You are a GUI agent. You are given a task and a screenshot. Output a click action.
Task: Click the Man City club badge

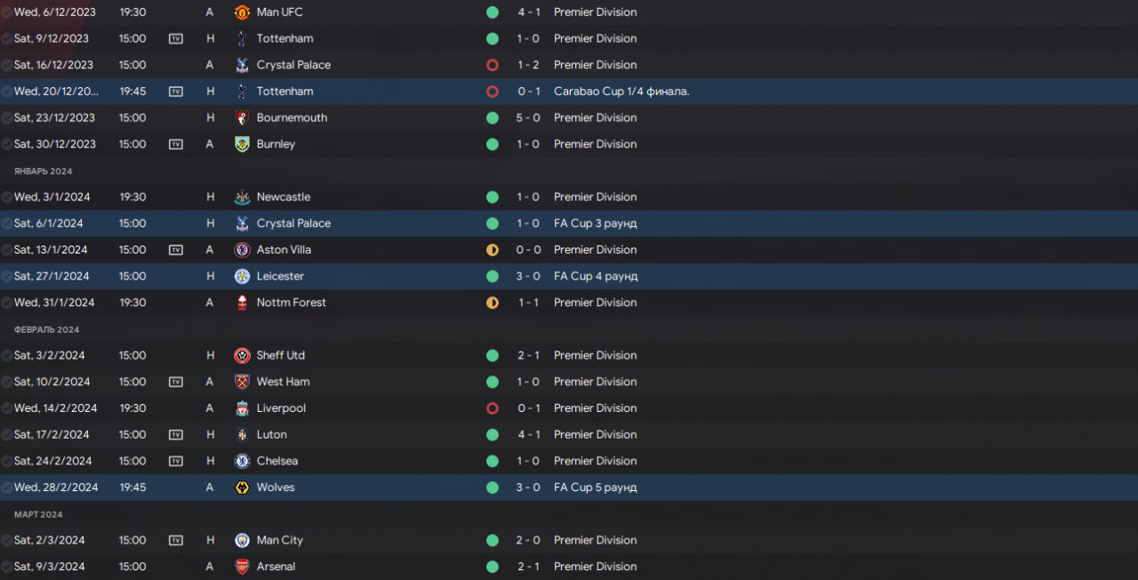pyautogui.click(x=242, y=540)
